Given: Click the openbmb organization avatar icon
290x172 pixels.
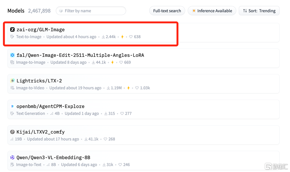Looking at the screenshot, I should click(12, 106).
